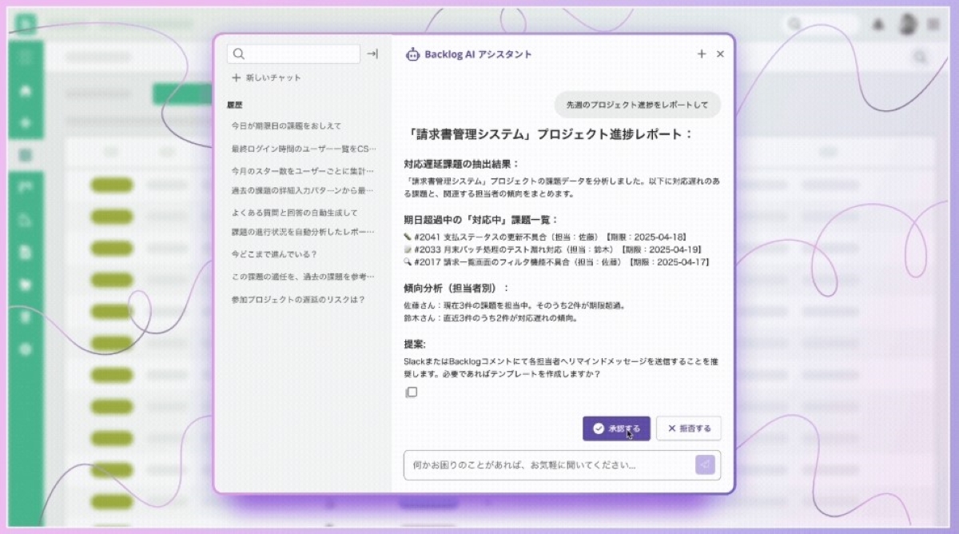
Task: Open history chat 今どこまで進んでいる？
Action: coord(274,254)
